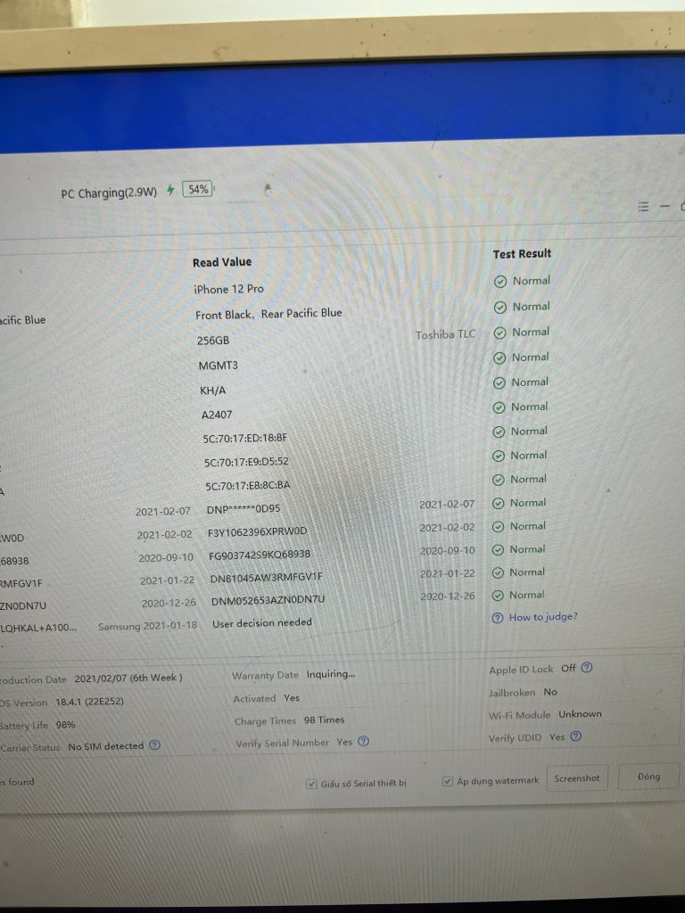Click the check icon for FG903742S9KQ68938 row
The image size is (685, 913).
tap(498, 549)
